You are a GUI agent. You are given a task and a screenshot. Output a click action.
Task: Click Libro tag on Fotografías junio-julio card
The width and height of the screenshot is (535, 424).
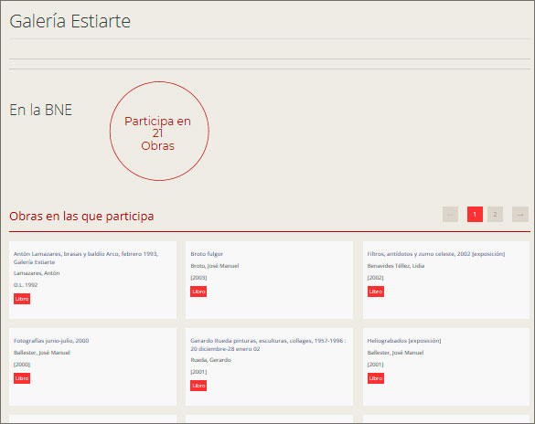(x=22, y=378)
